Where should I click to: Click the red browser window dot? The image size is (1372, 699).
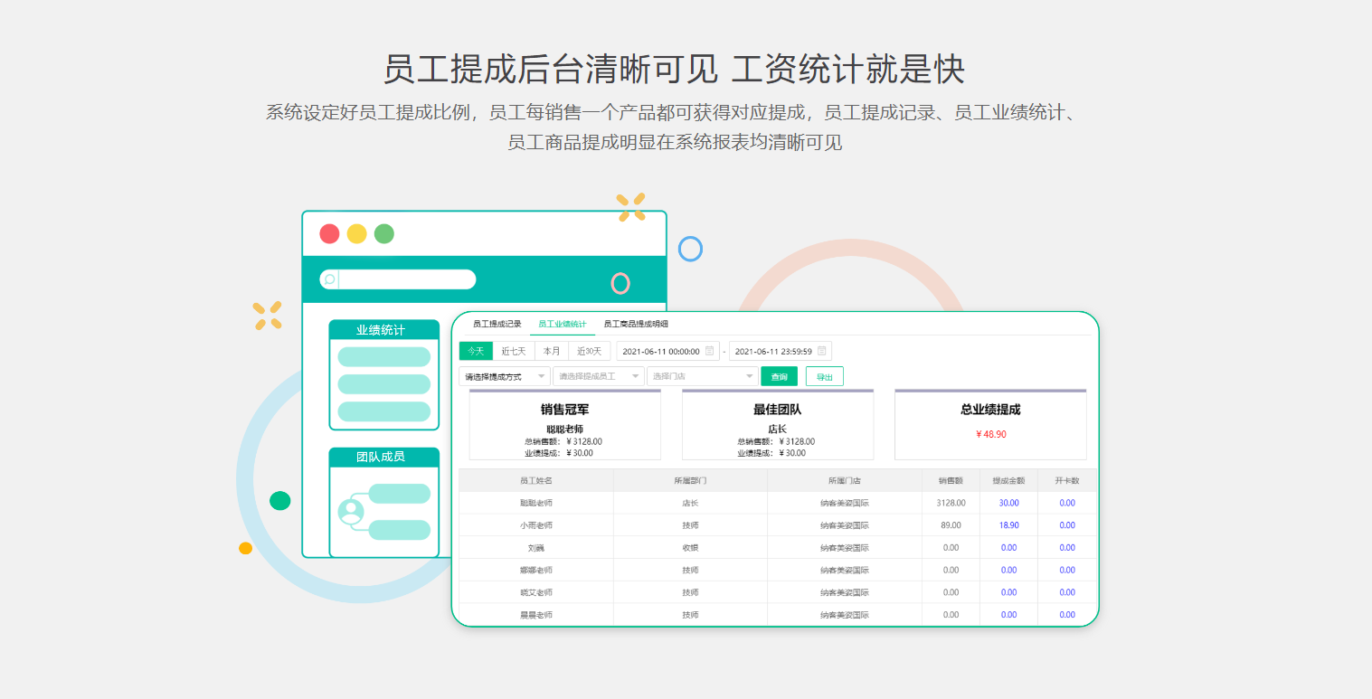tap(328, 233)
